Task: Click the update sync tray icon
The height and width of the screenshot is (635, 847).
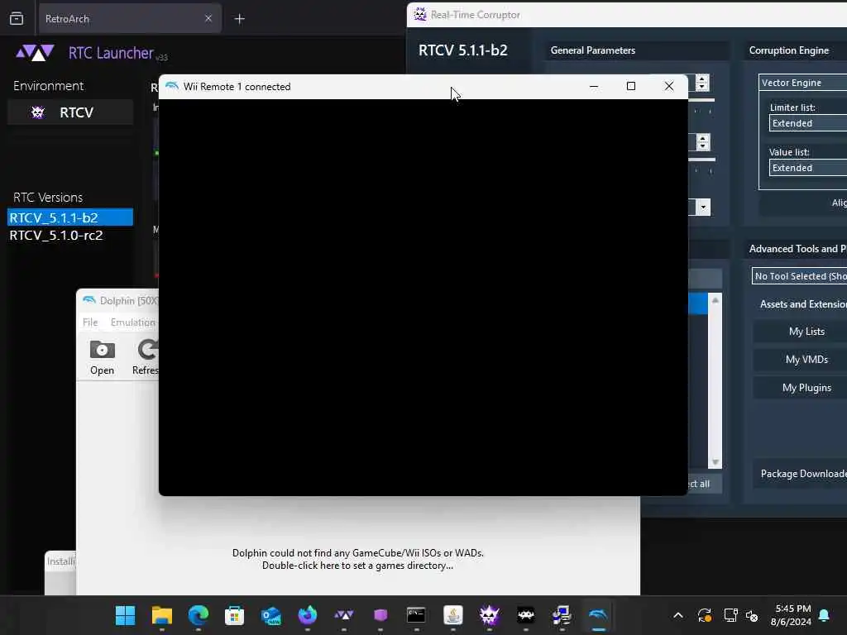Action: (x=705, y=615)
